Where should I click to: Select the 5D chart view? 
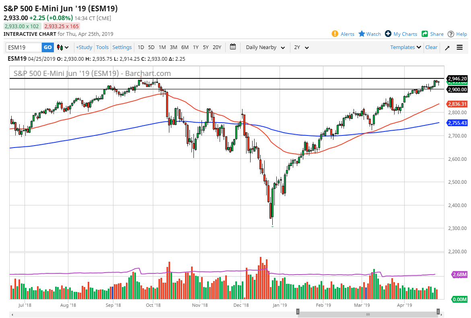click(151, 47)
